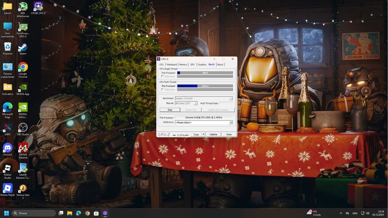Click the tray icon with the slash
The height and width of the screenshot is (218, 388).
[x=347, y=213]
